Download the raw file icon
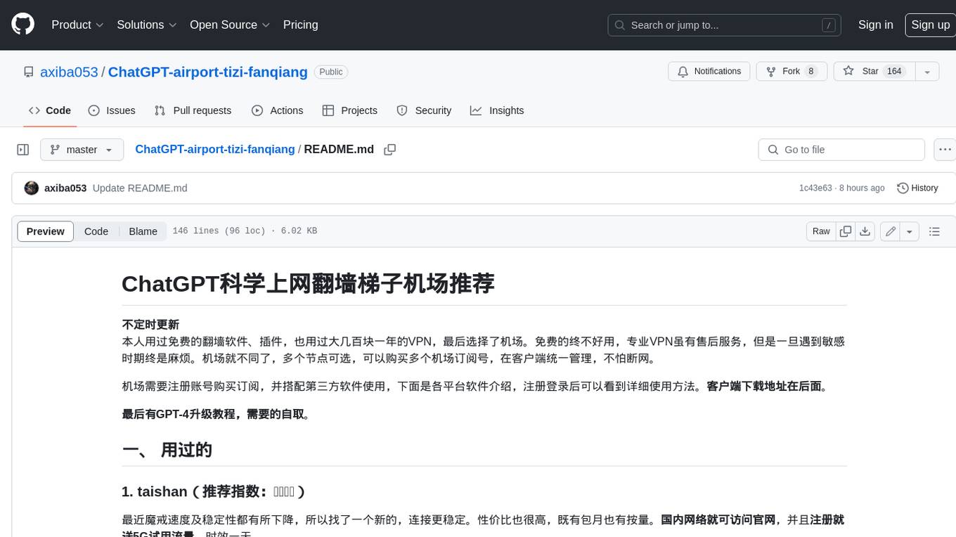This screenshot has width=956, height=537. coord(865,231)
